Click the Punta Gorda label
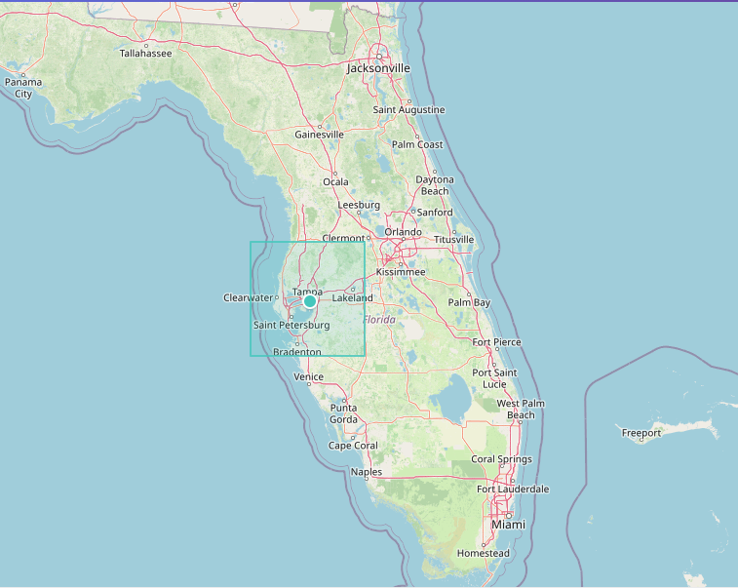Screen dimensions: 738x588 point(342,412)
